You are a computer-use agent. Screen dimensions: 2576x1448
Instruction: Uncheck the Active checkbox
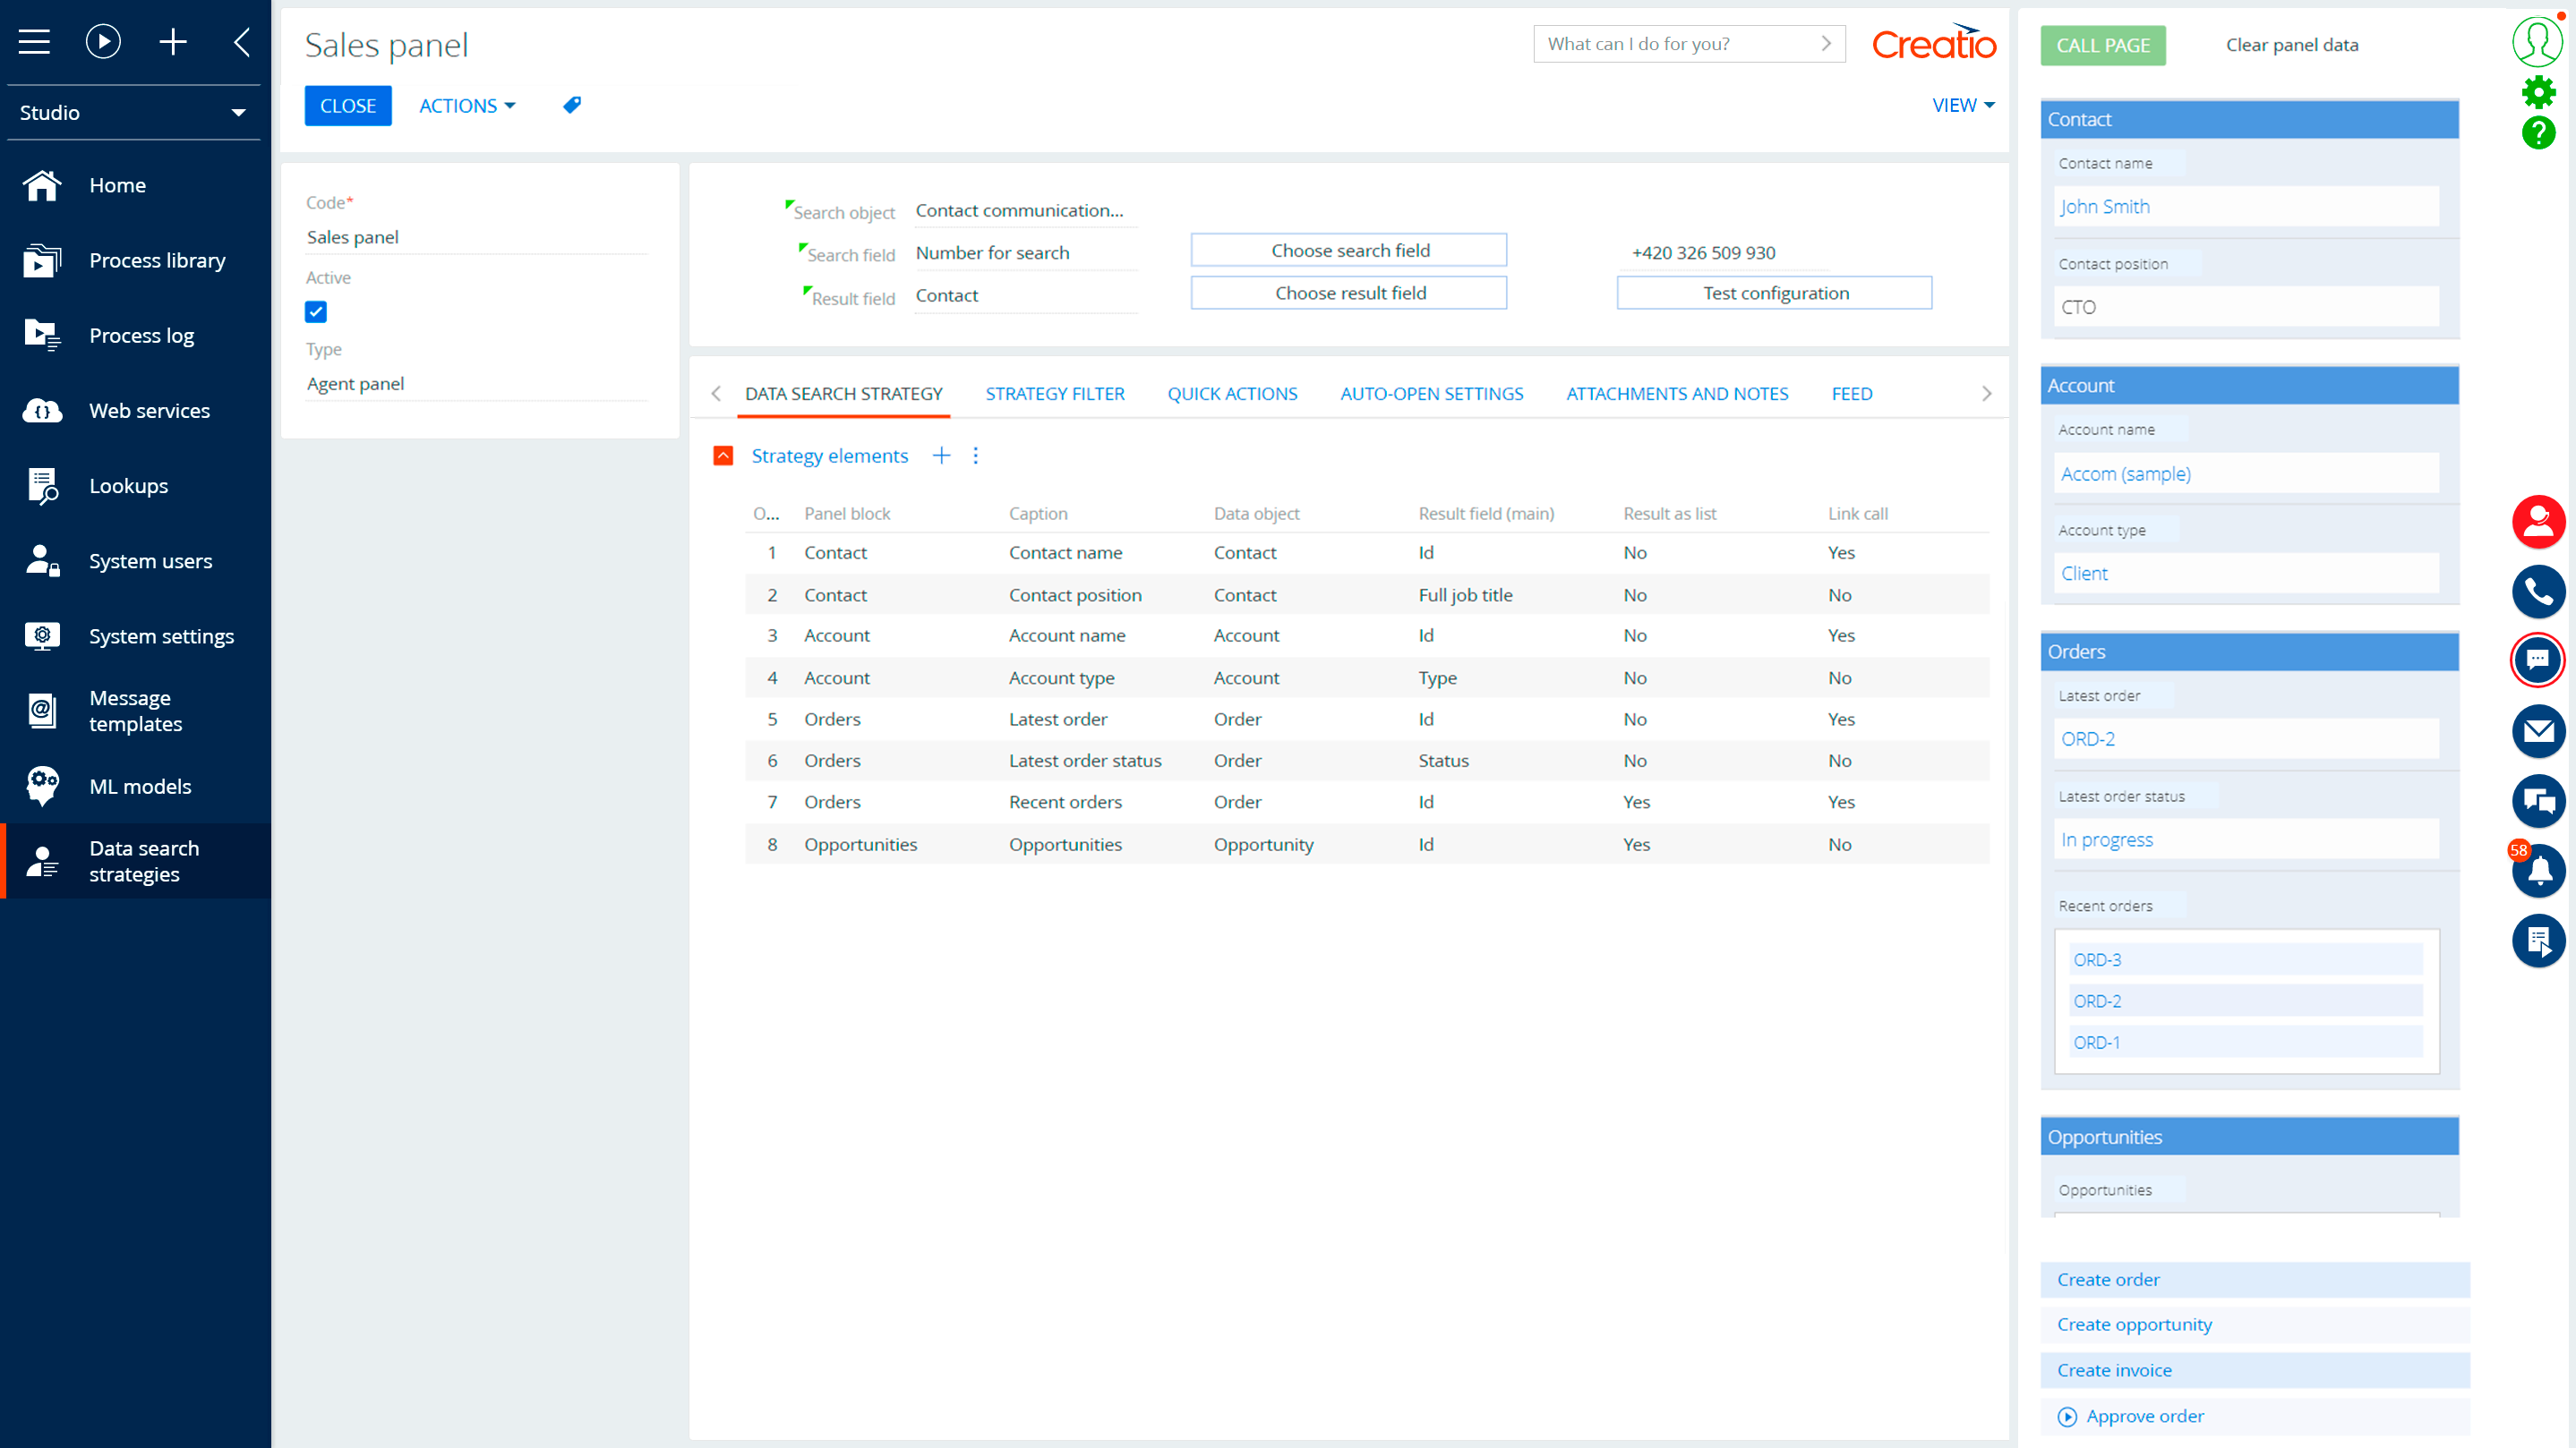point(316,311)
